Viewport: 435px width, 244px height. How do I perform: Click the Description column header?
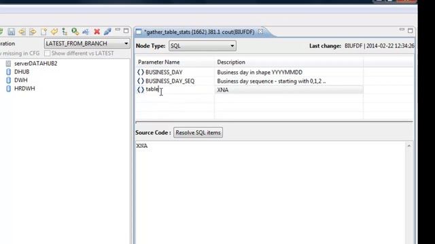click(x=288, y=62)
